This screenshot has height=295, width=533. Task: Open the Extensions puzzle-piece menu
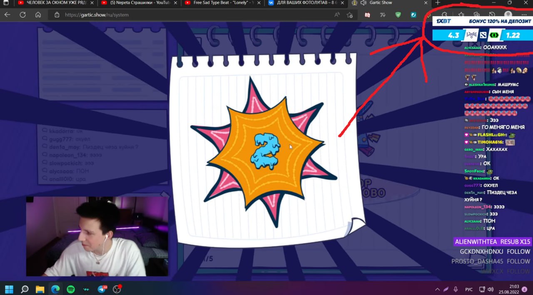click(x=445, y=14)
